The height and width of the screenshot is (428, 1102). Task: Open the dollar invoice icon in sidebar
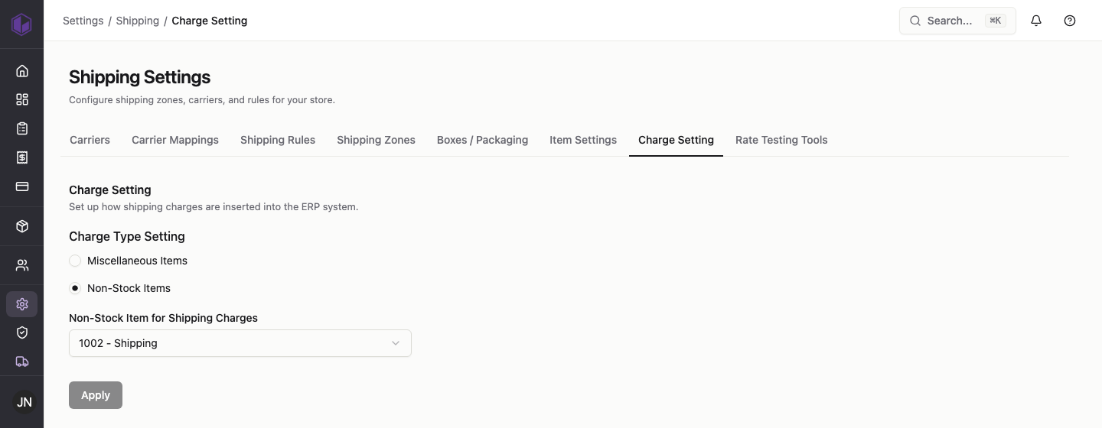click(x=22, y=157)
